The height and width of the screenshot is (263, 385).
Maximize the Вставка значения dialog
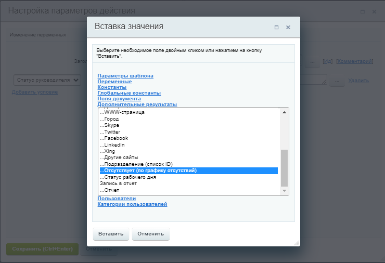[x=276, y=27]
